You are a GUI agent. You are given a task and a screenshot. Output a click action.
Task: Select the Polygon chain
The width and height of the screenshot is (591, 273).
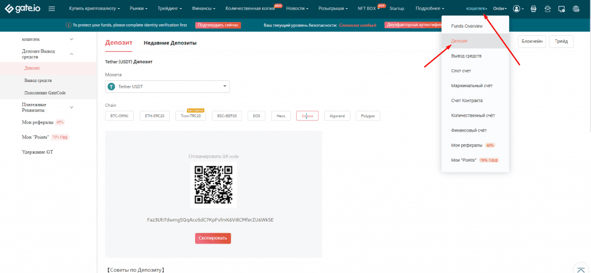point(368,116)
